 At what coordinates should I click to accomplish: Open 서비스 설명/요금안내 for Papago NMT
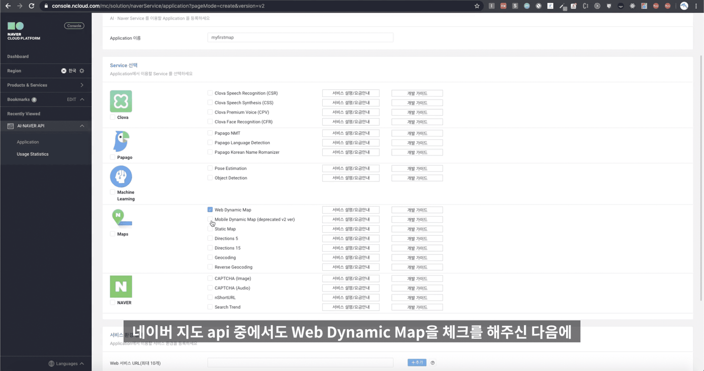point(350,133)
